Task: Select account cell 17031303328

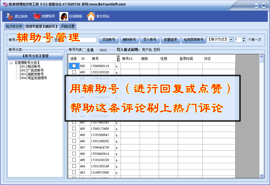Action: (x=103, y=72)
